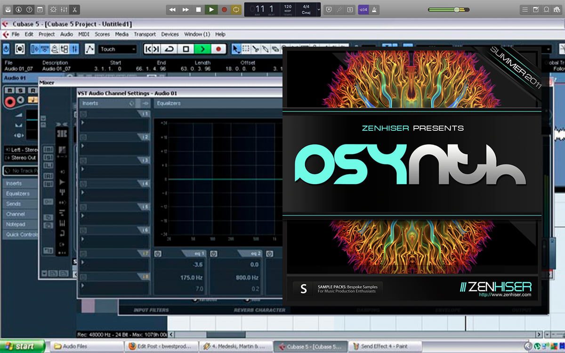Open insert slot i8 plugin selector
The image size is (565, 353).
(114, 287)
